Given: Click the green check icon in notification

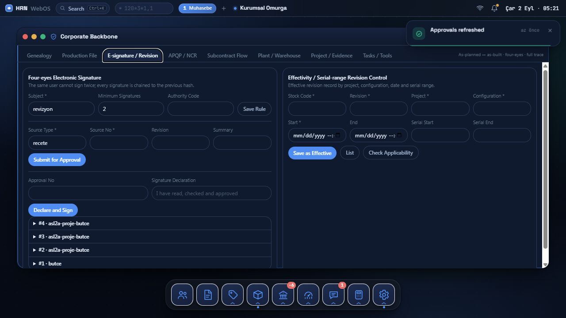Looking at the screenshot, I should (419, 34).
